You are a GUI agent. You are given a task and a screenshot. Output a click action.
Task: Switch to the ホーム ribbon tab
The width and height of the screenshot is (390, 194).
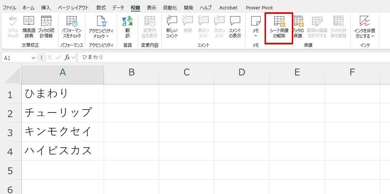point(28,8)
